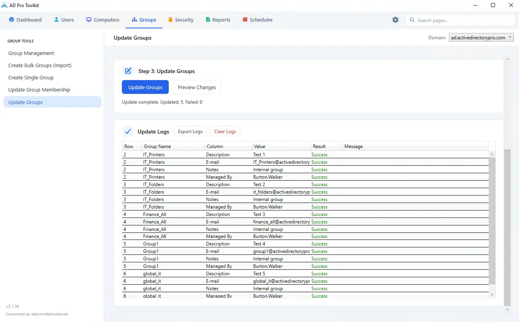The width and height of the screenshot is (519, 322).
Task: Open settings with the gear icon
Action: click(x=396, y=20)
